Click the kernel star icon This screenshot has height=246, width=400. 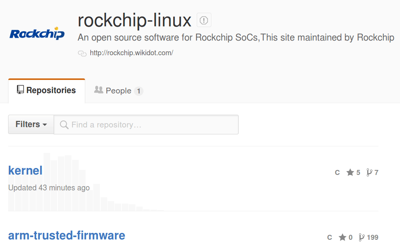pos(350,172)
